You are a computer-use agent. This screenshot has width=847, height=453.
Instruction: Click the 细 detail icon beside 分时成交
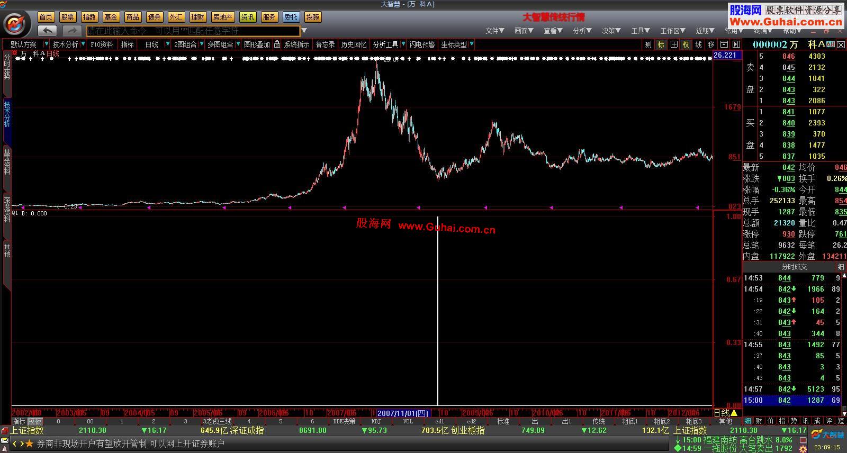(x=841, y=267)
